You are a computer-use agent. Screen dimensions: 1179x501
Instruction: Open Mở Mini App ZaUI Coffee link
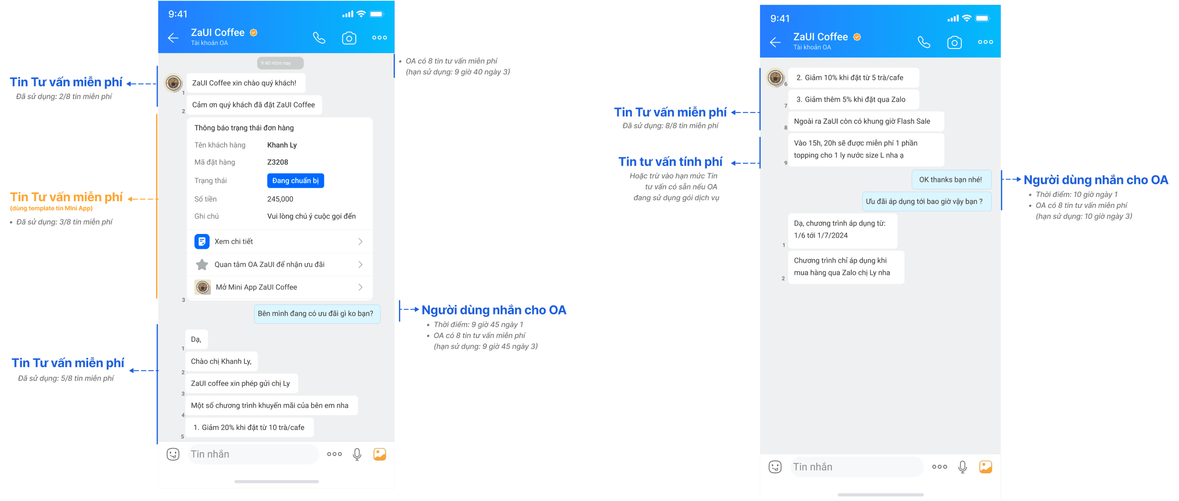280,287
